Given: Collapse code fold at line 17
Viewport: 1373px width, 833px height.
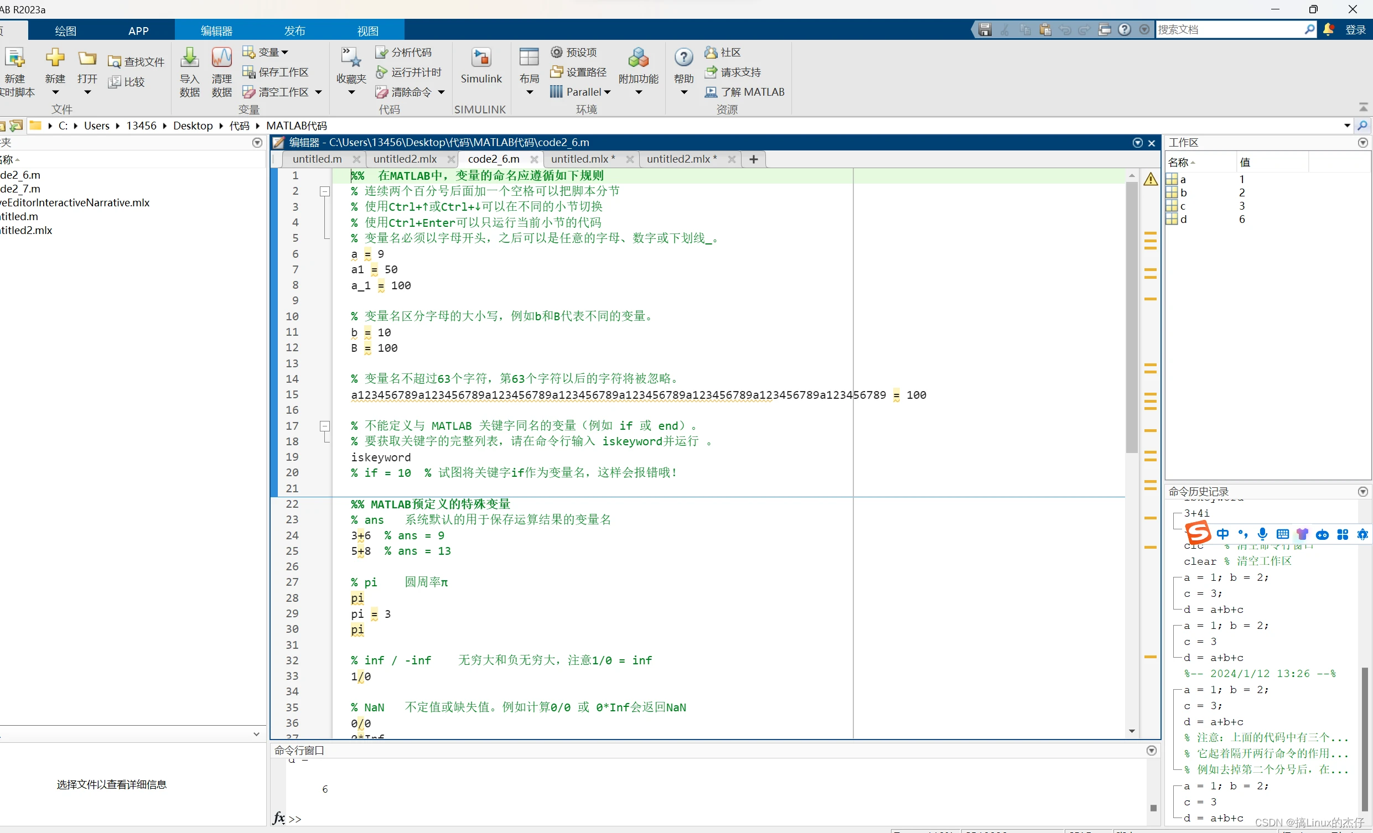Looking at the screenshot, I should click(x=325, y=426).
